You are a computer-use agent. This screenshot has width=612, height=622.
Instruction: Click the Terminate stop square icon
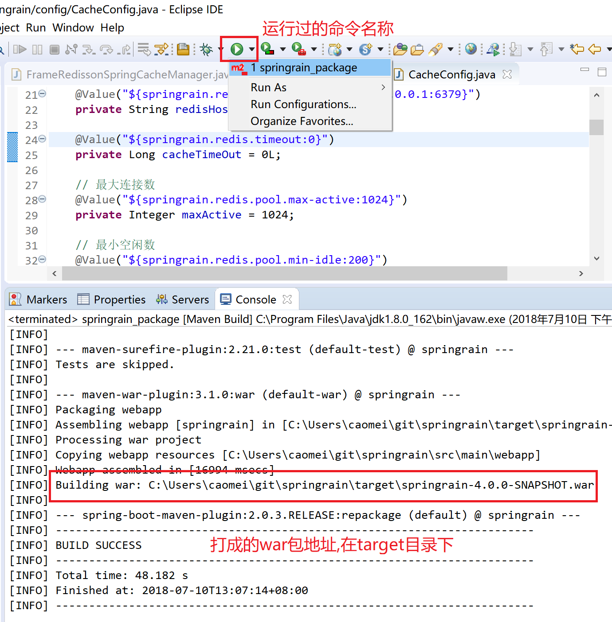pyautogui.click(x=55, y=49)
